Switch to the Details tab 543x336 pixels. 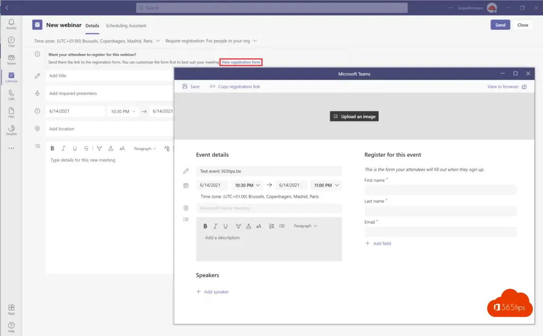point(92,25)
